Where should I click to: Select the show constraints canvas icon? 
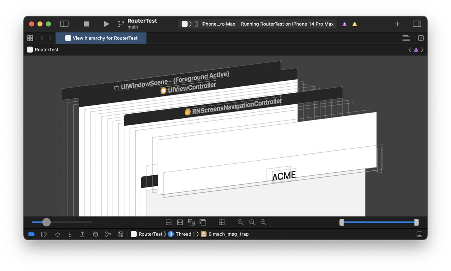180,222
